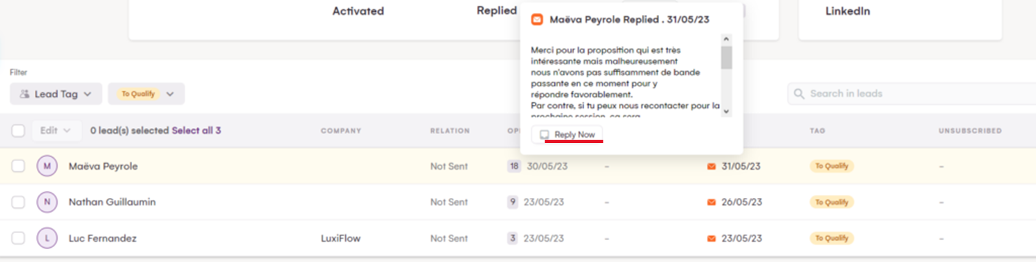Screen dimensions: 1036x262
Task: Click reply envelope icon dated 31/05/23
Action: point(711,166)
